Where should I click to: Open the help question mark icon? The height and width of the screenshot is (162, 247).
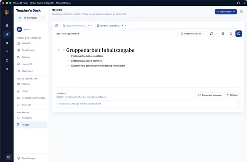[241, 12]
